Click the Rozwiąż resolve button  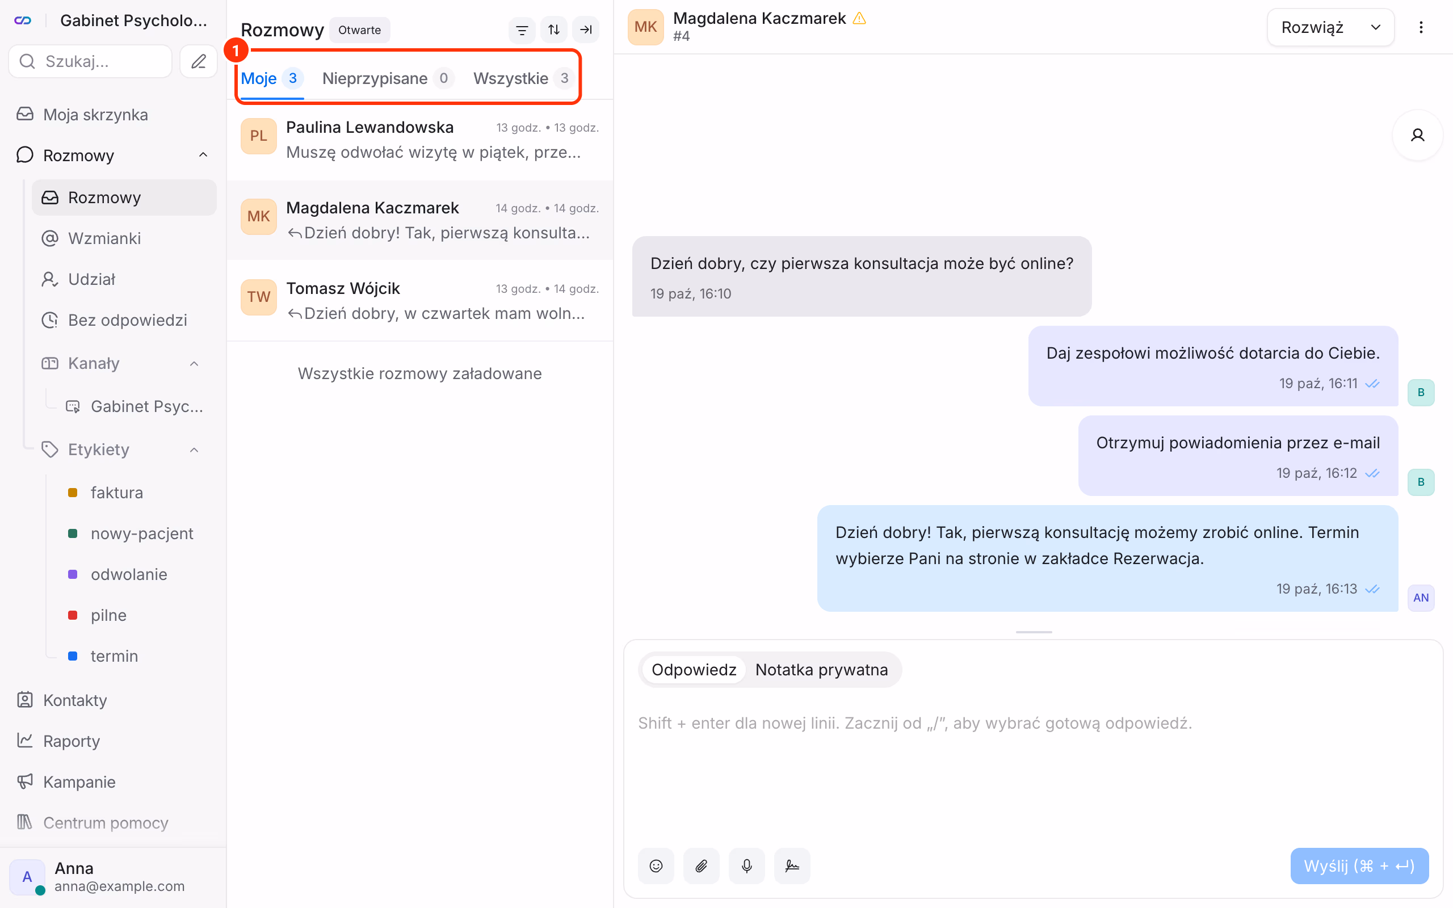click(1312, 27)
